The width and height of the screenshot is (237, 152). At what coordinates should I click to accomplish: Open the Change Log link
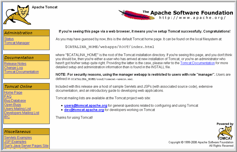[13, 68]
